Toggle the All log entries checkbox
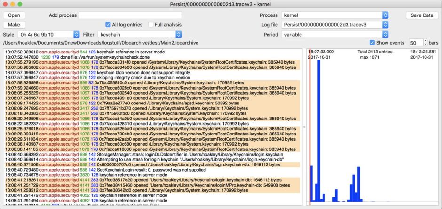Image resolution: width=442 pixels, height=209 pixels. coord(108,25)
